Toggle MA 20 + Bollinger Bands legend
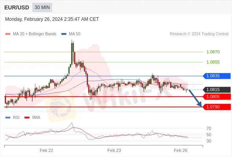The width and height of the screenshot is (232, 157). (x=31, y=34)
